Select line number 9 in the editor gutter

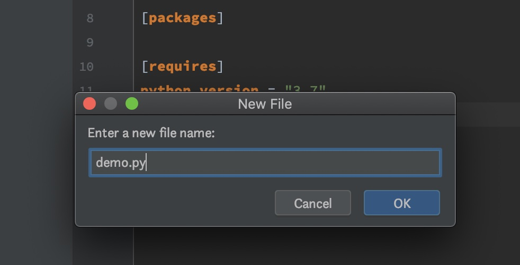click(x=90, y=42)
